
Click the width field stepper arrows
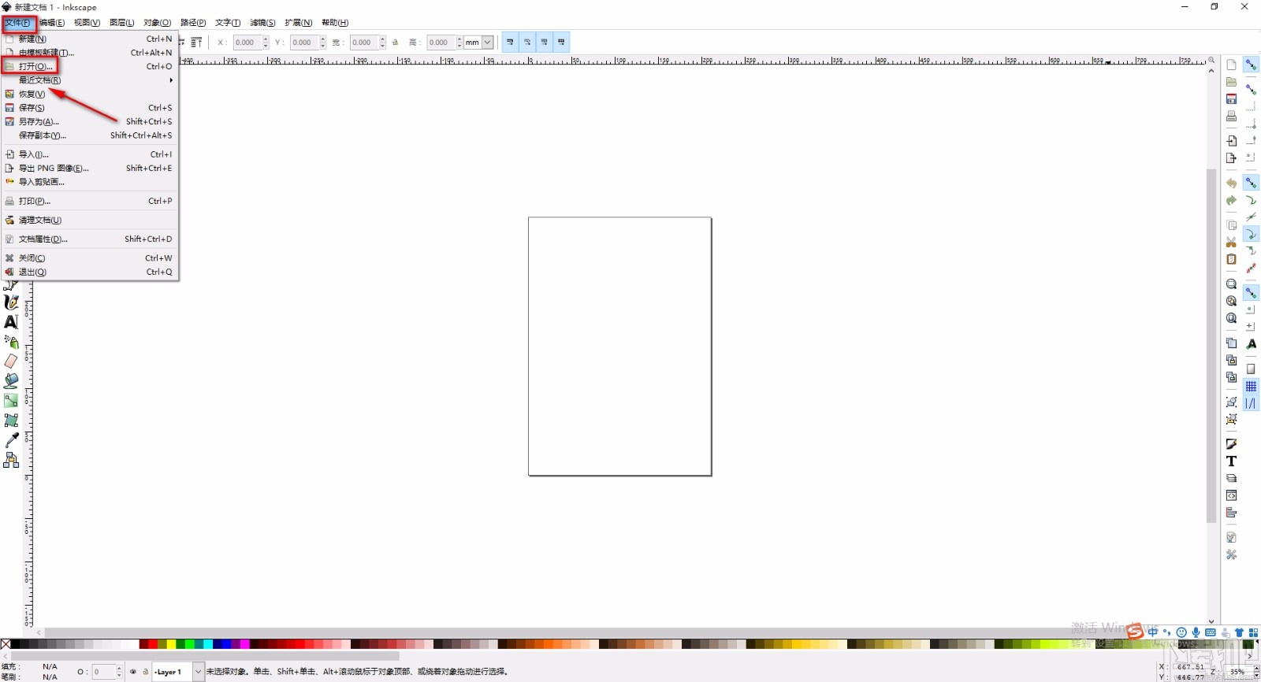(x=382, y=43)
